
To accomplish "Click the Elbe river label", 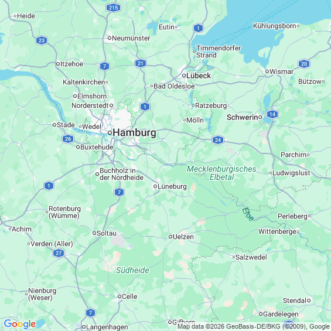I will [x=248, y=214].
